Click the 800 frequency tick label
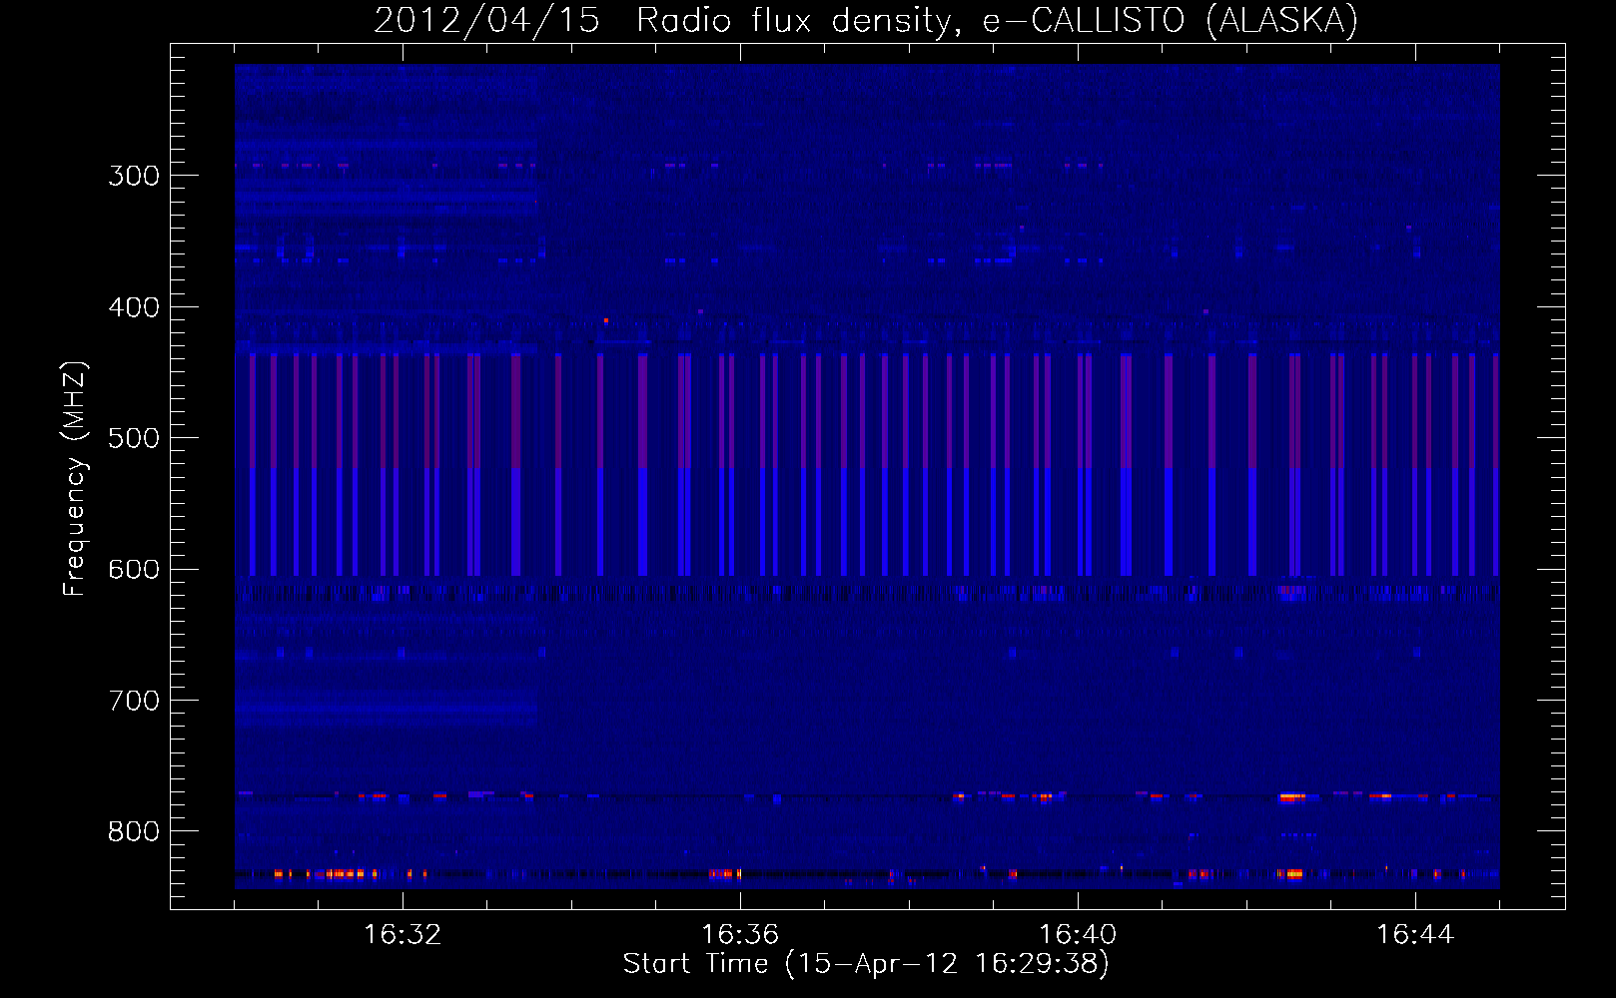Viewport: 1616px width, 998px height. tap(134, 831)
